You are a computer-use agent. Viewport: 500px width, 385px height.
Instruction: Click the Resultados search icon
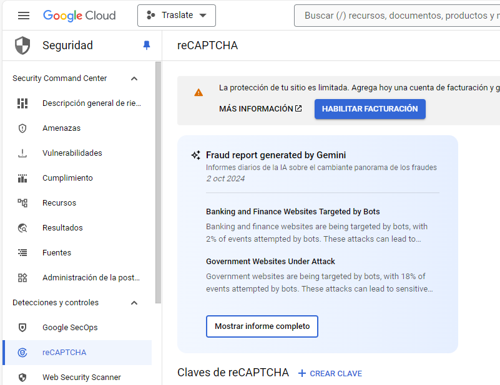coord(22,228)
